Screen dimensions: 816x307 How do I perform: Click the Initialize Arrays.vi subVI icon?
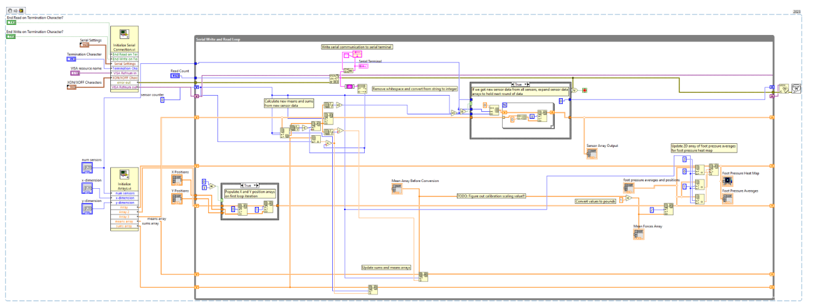(125, 175)
